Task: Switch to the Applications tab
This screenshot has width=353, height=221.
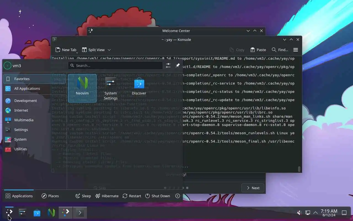Action: tap(19, 196)
